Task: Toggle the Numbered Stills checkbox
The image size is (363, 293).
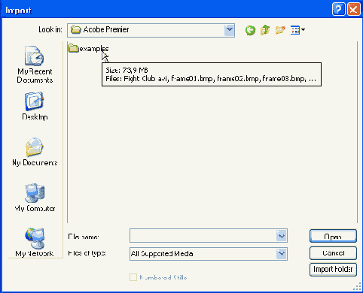Action: [133, 277]
